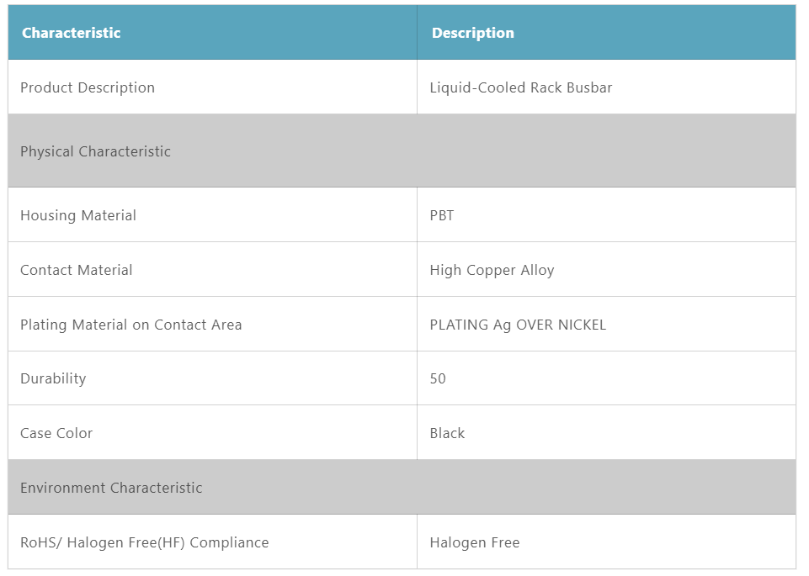Image resolution: width=809 pixels, height=576 pixels.
Task: Click the Description column header
Action: click(473, 33)
